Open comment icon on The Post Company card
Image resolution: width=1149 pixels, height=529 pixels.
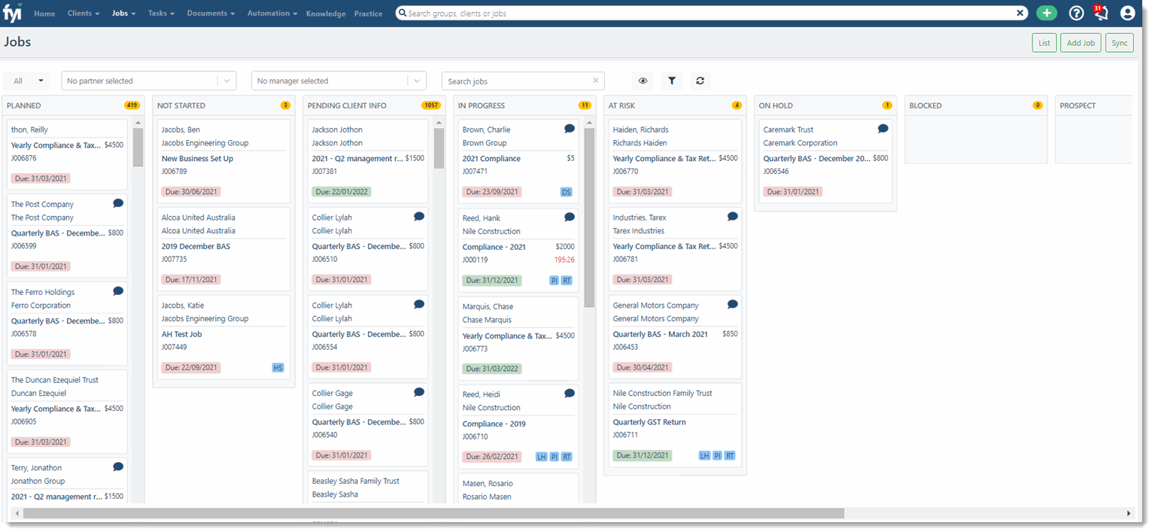point(118,203)
